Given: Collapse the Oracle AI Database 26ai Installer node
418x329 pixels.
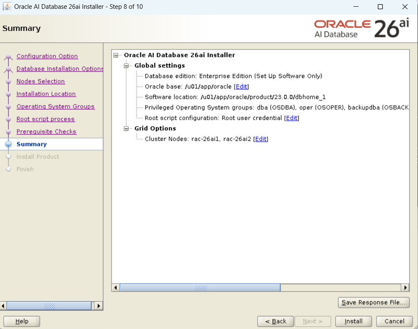Looking at the screenshot, I should (x=116, y=55).
